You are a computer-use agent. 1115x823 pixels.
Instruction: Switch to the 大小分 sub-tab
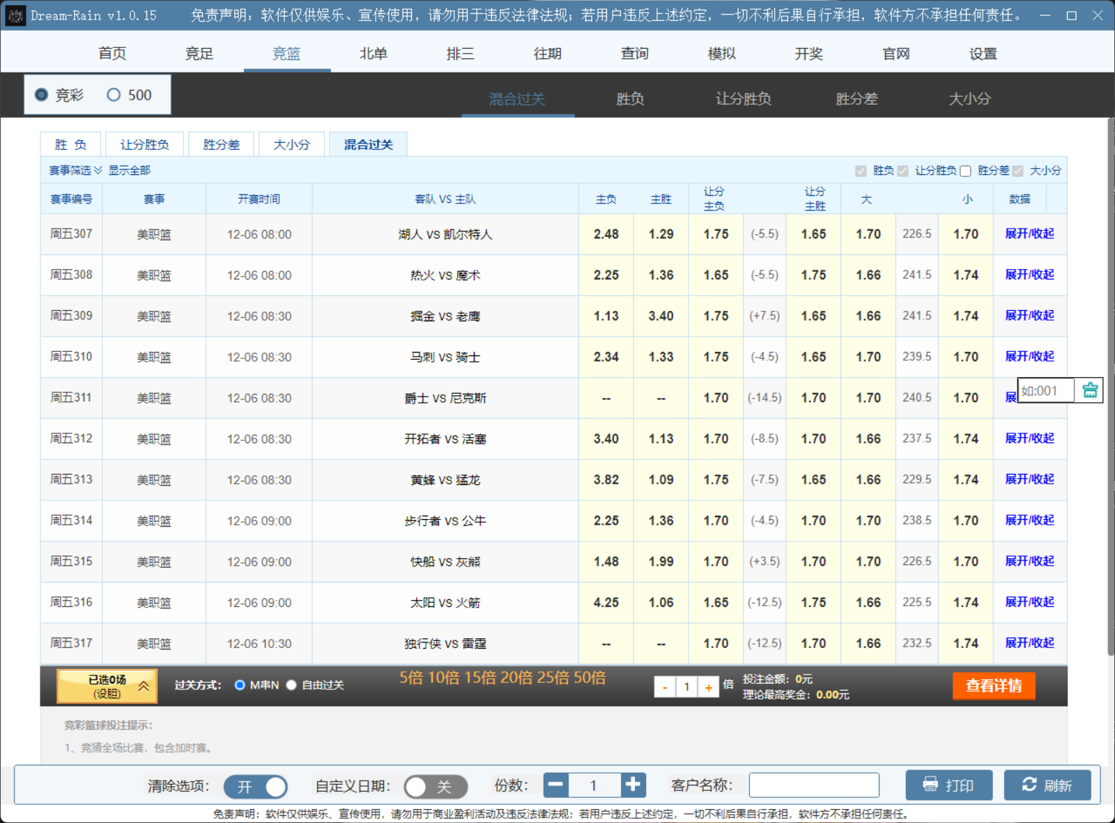[x=291, y=144]
